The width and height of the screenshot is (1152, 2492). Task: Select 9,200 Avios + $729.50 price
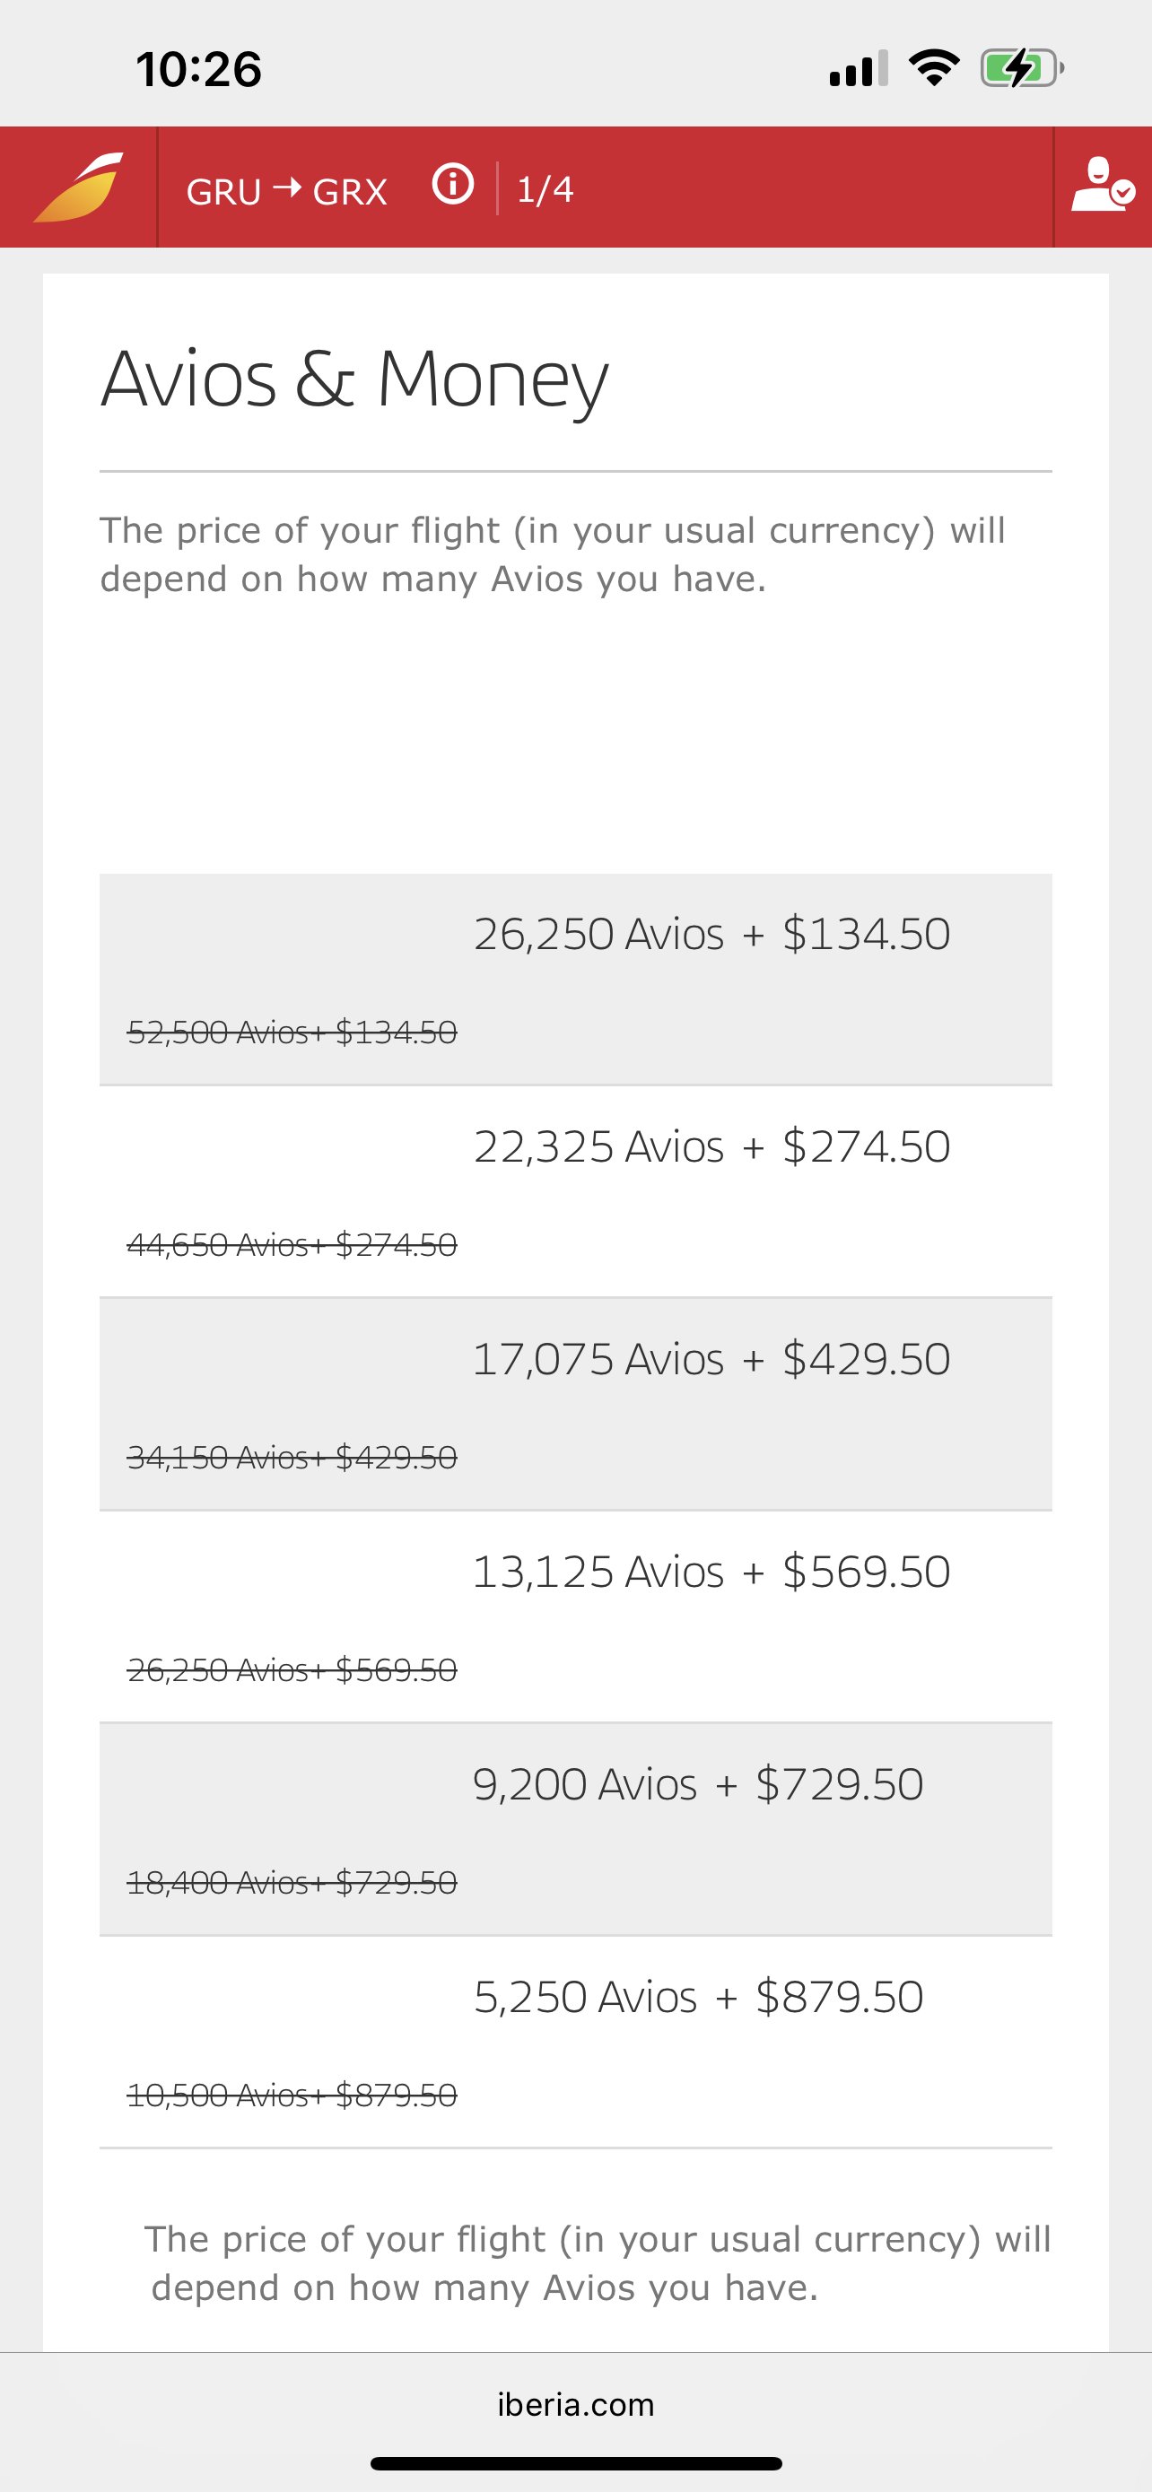(575, 1829)
